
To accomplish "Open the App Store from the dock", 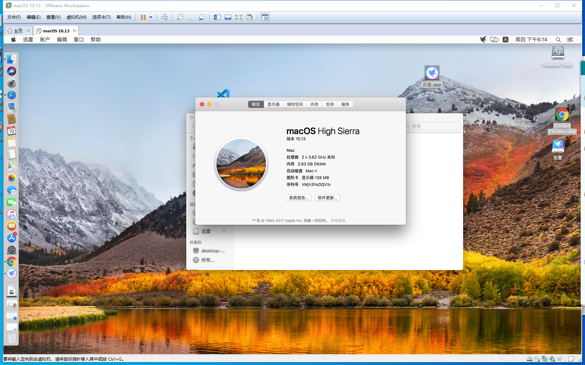I will click(x=12, y=238).
